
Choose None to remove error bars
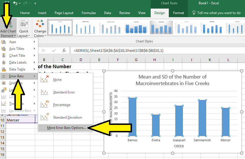point(57,80)
